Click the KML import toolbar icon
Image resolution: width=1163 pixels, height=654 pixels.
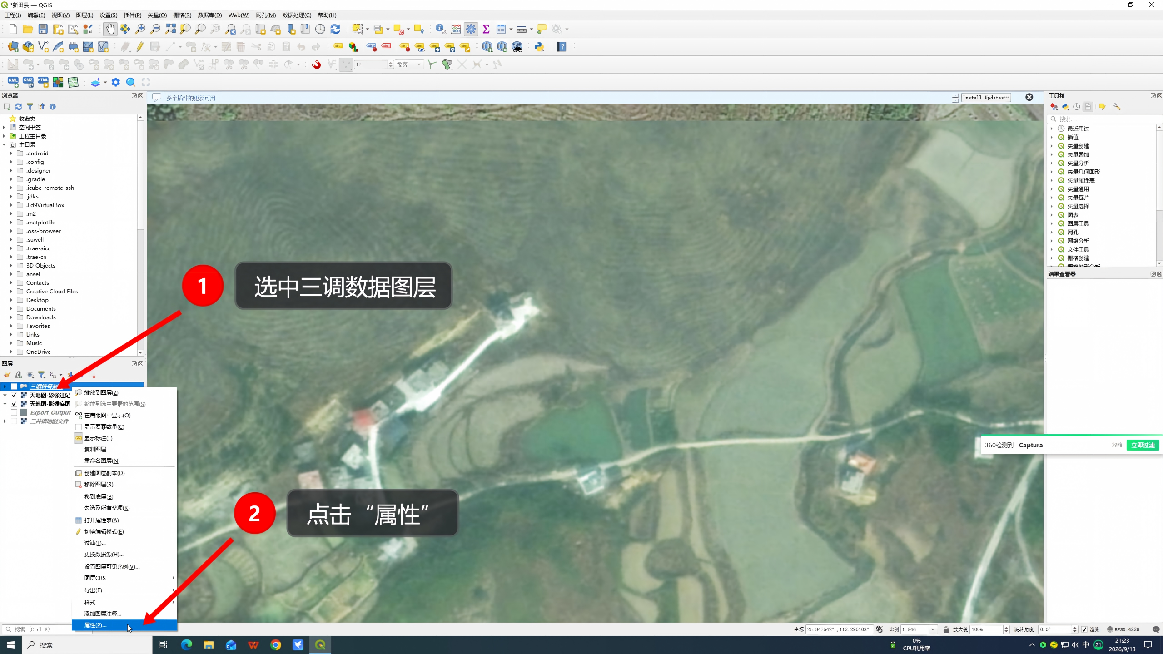(x=13, y=82)
